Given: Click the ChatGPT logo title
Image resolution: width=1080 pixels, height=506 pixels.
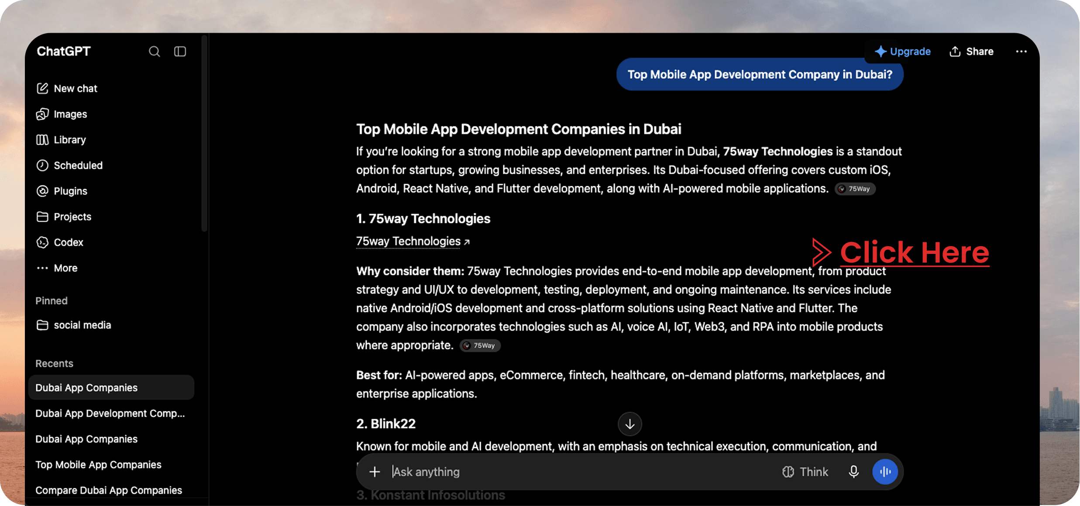Looking at the screenshot, I should click(x=64, y=51).
